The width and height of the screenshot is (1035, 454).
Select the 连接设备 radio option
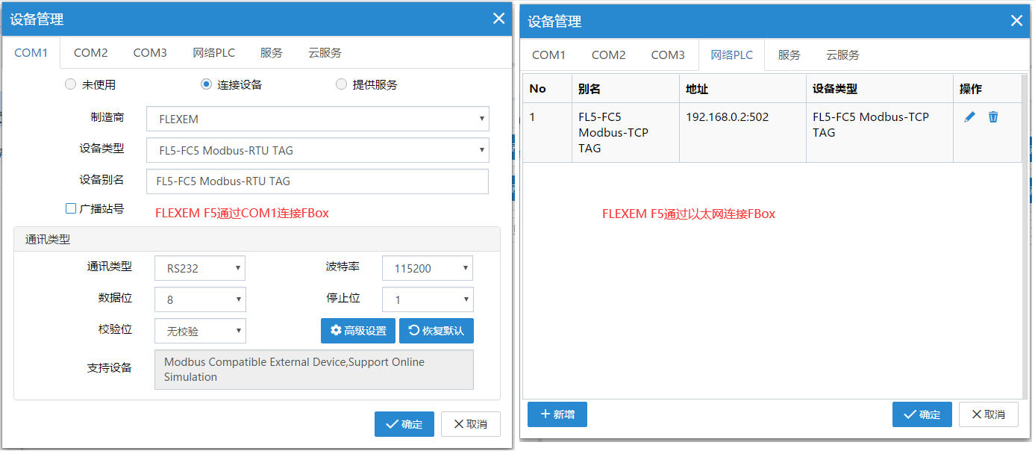tap(207, 84)
